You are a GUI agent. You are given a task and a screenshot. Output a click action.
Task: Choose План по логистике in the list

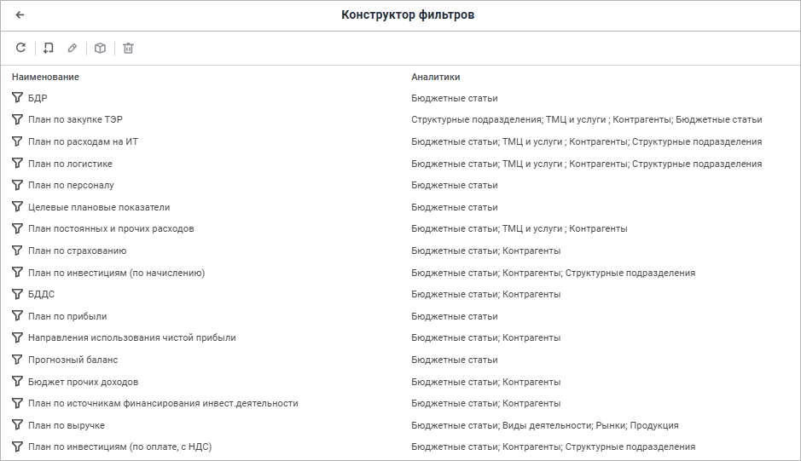click(x=70, y=164)
